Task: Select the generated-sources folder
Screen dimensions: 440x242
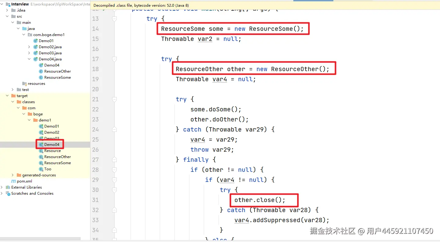Action: click(x=39, y=175)
